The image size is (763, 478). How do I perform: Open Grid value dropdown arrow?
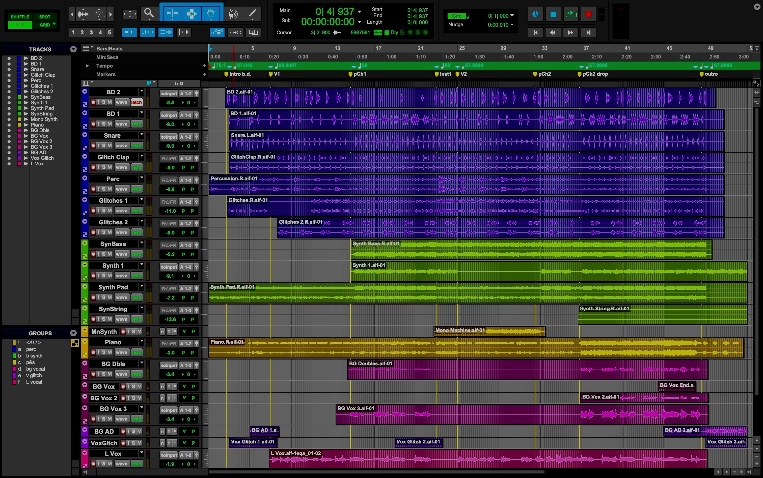[512, 15]
